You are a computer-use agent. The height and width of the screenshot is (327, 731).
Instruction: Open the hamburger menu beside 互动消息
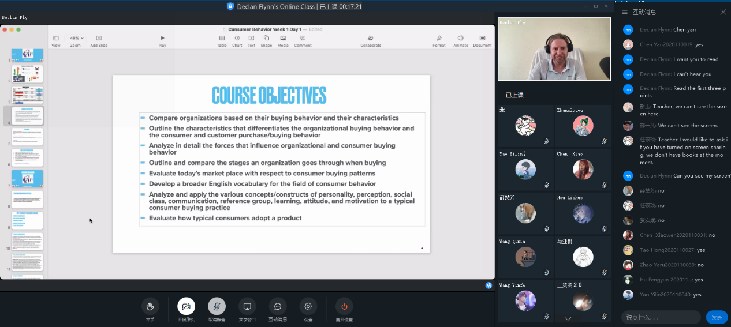(x=624, y=12)
